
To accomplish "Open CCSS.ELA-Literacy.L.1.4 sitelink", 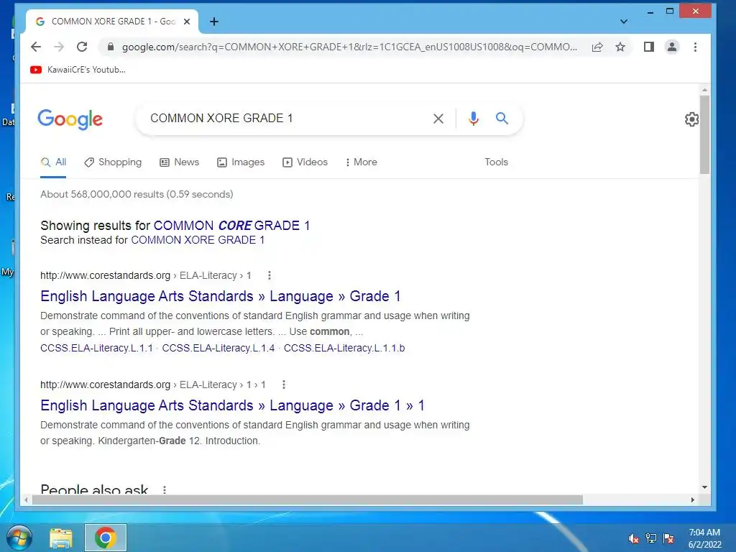I will point(218,348).
